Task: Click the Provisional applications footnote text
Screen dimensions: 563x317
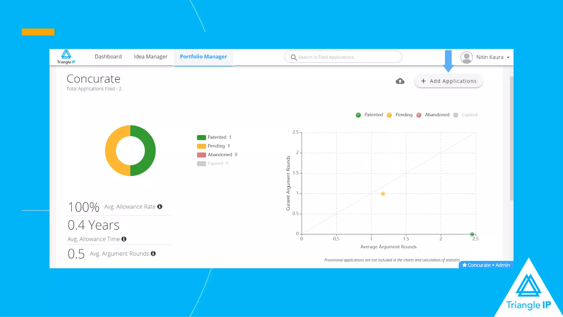Action: (x=392, y=260)
